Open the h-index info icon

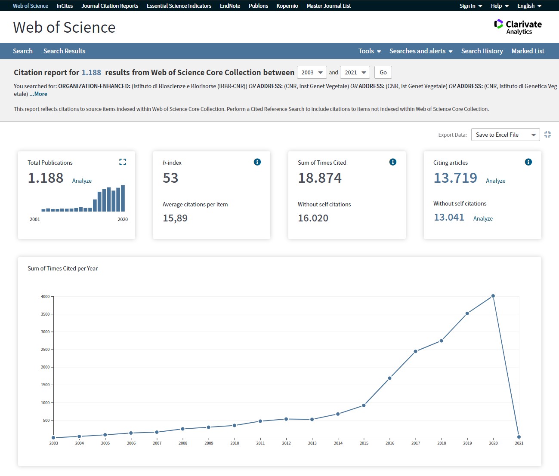(257, 162)
